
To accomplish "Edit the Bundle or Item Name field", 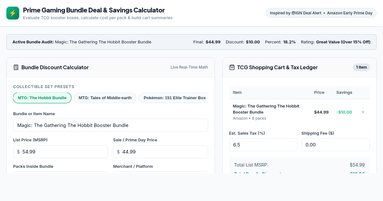I will (110, 125).
